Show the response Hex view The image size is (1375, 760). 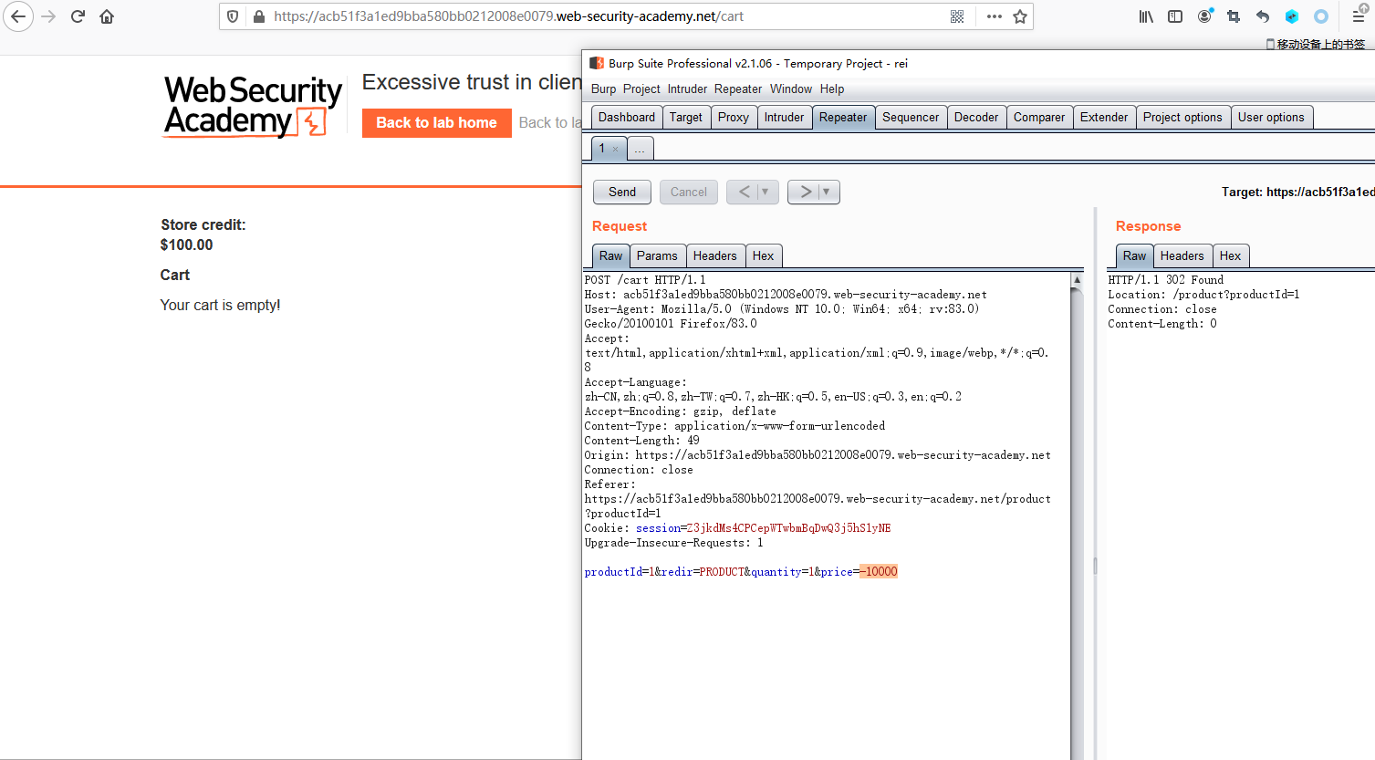(x=1231, y=256)
